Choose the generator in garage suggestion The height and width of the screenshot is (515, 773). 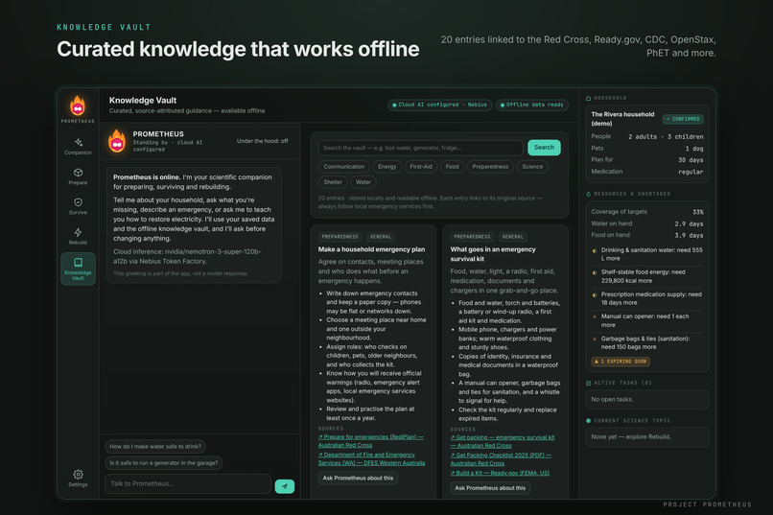tap(164, 463)
